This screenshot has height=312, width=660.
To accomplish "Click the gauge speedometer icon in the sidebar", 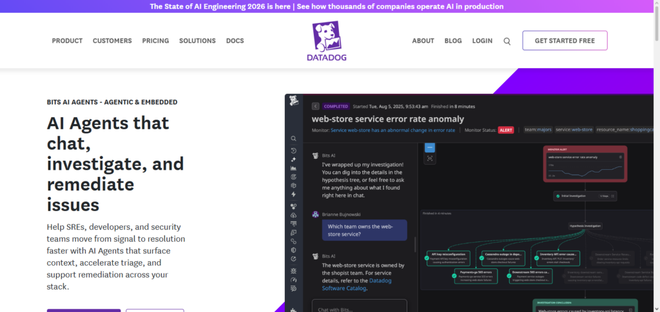I will [x=294, y=280].
